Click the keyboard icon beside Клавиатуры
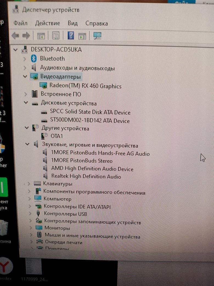This screenshot has height=286, width=214. 38,183
